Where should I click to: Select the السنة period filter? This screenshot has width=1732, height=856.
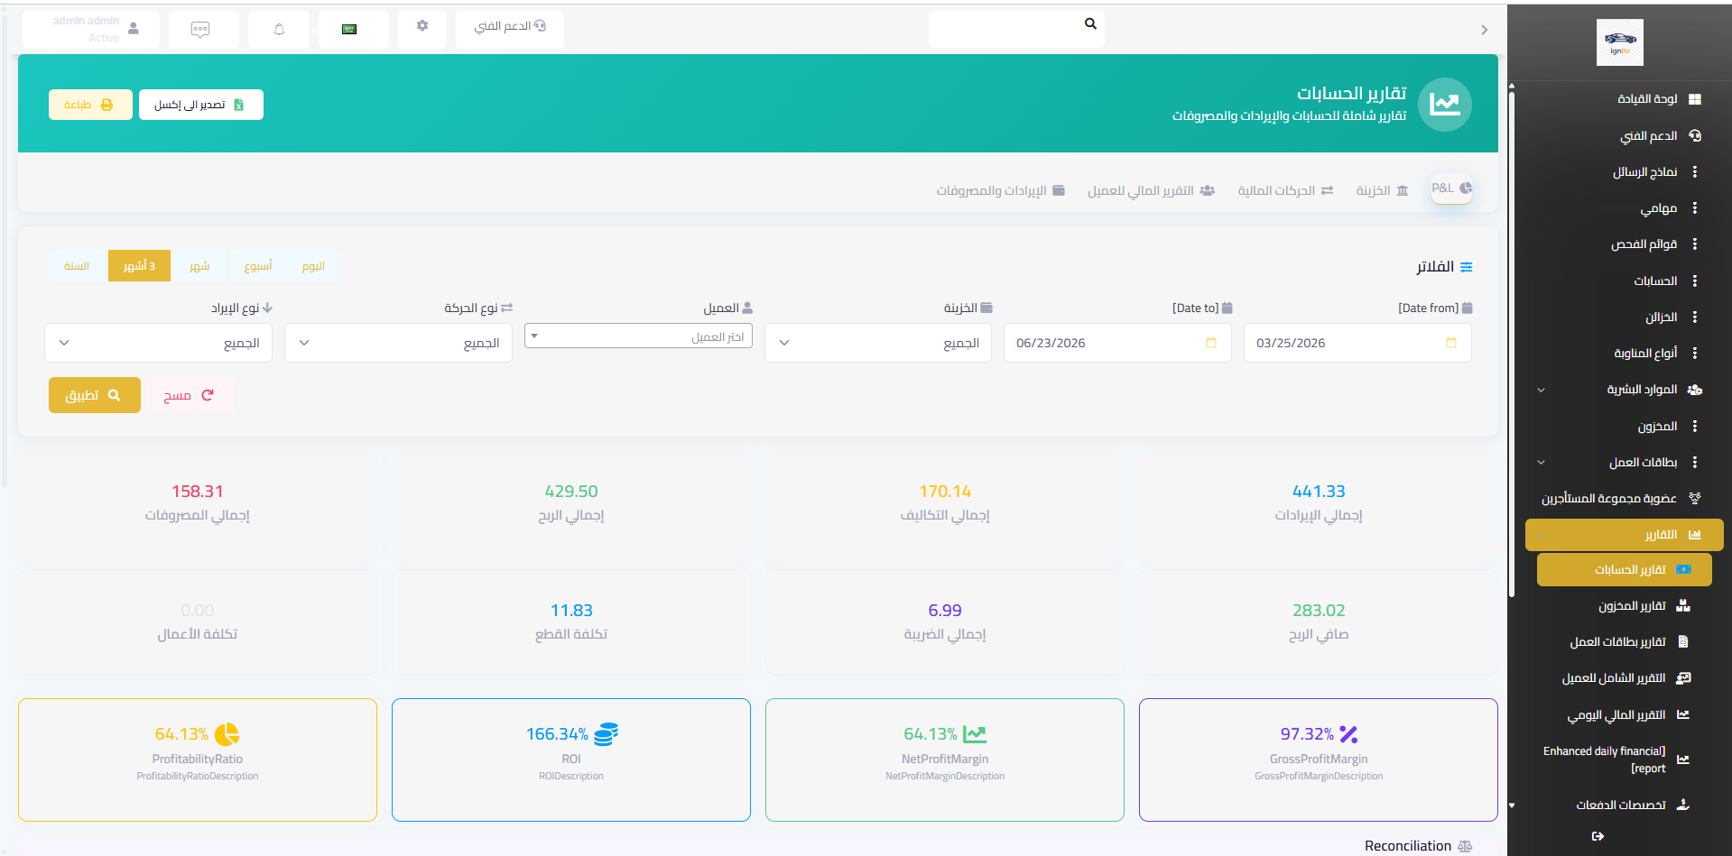pyautogui.click(x=77, y=266)
